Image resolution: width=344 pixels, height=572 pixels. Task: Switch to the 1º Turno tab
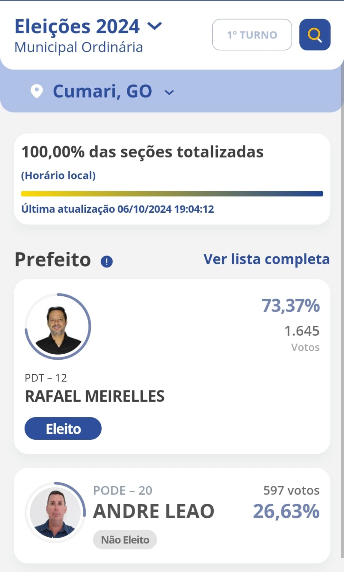click(252, 35)
